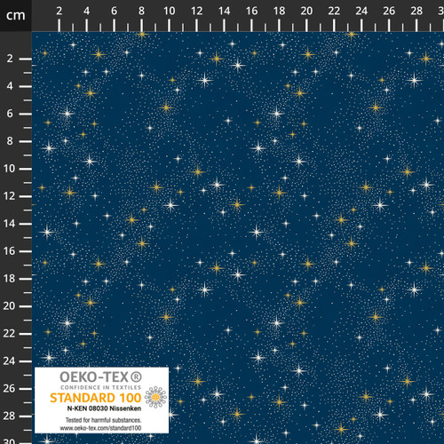Open the www.oeko-tex.com/standard100 link

[x=100, y=428]
